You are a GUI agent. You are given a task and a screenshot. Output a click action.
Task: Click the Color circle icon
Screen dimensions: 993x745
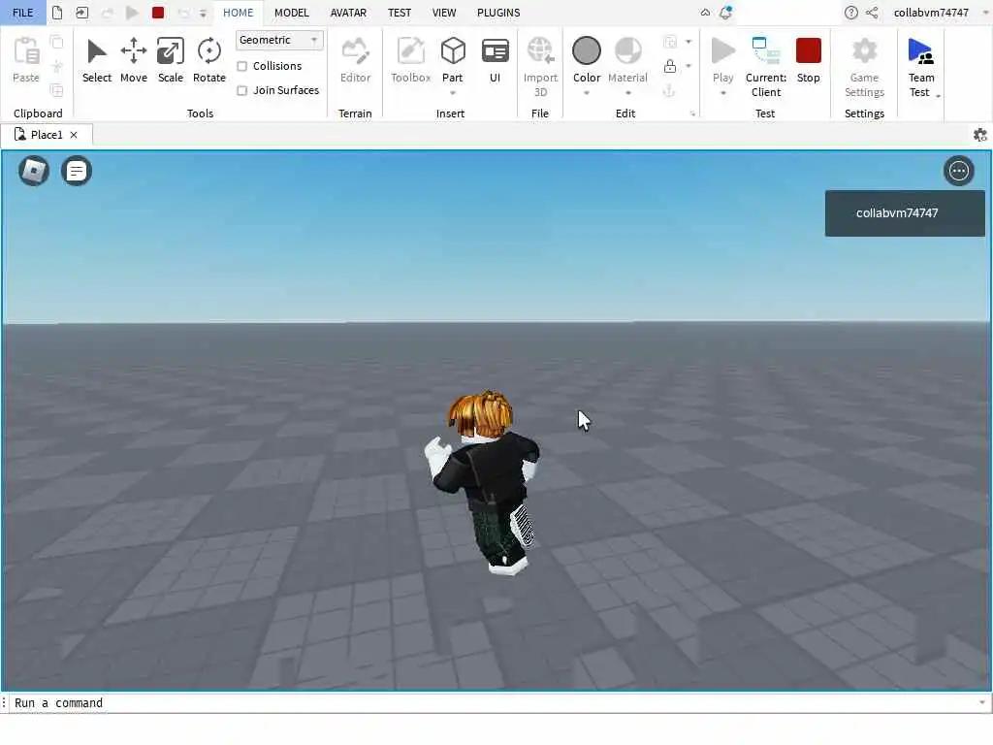tap(587, 50)
